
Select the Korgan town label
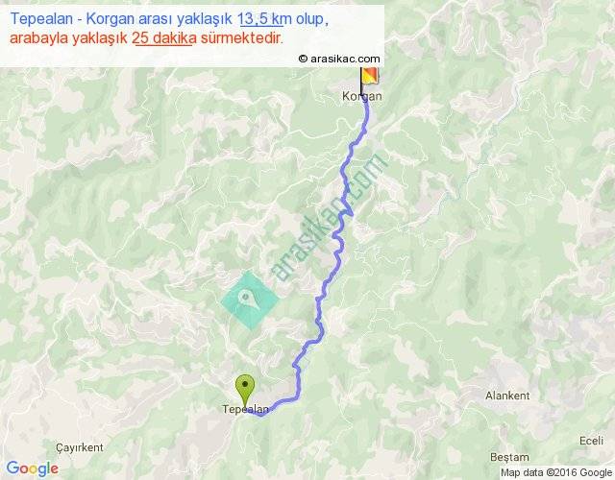(361, 96)
